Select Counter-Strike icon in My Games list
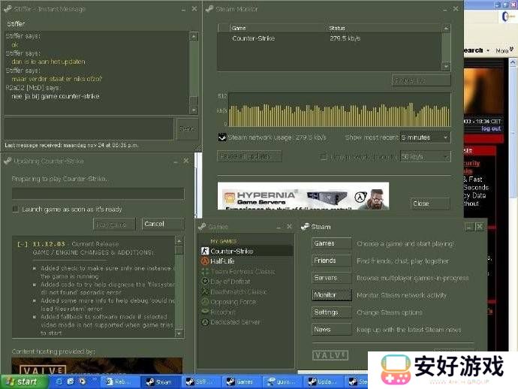This screenshot has width=518, height=389. pyautogui.click(x=204, y=251)
